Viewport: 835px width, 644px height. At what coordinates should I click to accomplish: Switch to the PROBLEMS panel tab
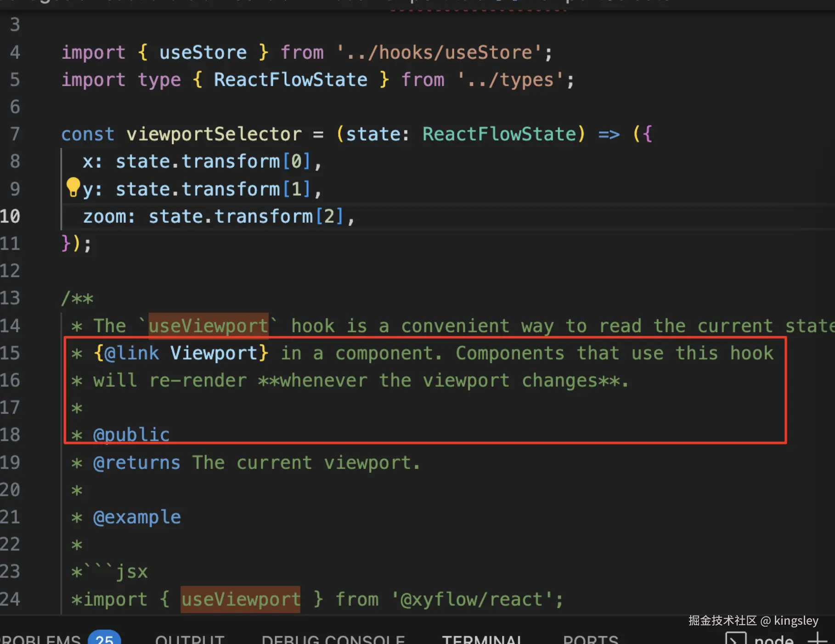40,639
